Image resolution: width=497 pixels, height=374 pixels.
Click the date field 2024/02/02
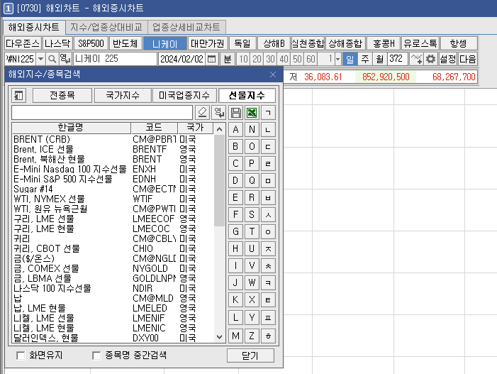coord(182,59)
